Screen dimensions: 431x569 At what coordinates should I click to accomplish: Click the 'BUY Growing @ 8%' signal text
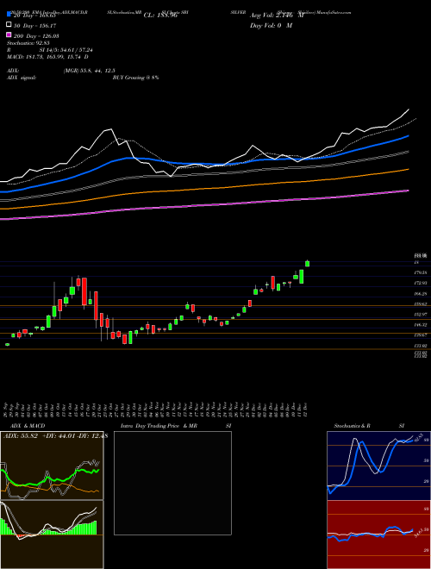pos(135,78)
